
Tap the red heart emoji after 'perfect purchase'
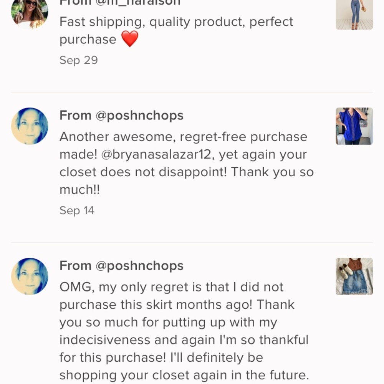[130, 39]
